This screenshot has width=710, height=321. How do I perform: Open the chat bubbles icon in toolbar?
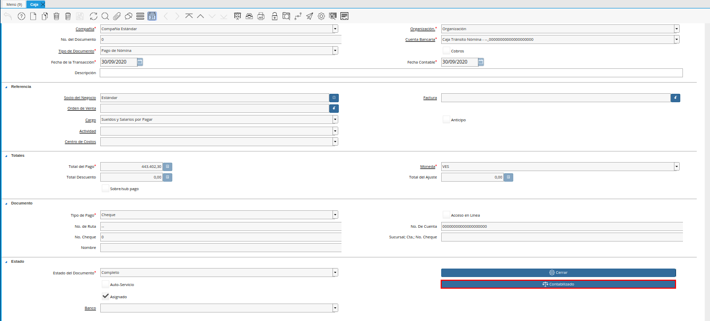128,16
